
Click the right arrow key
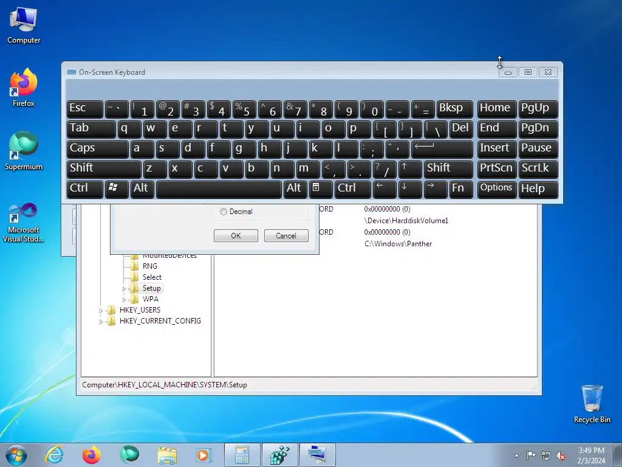tap(435, 189)
